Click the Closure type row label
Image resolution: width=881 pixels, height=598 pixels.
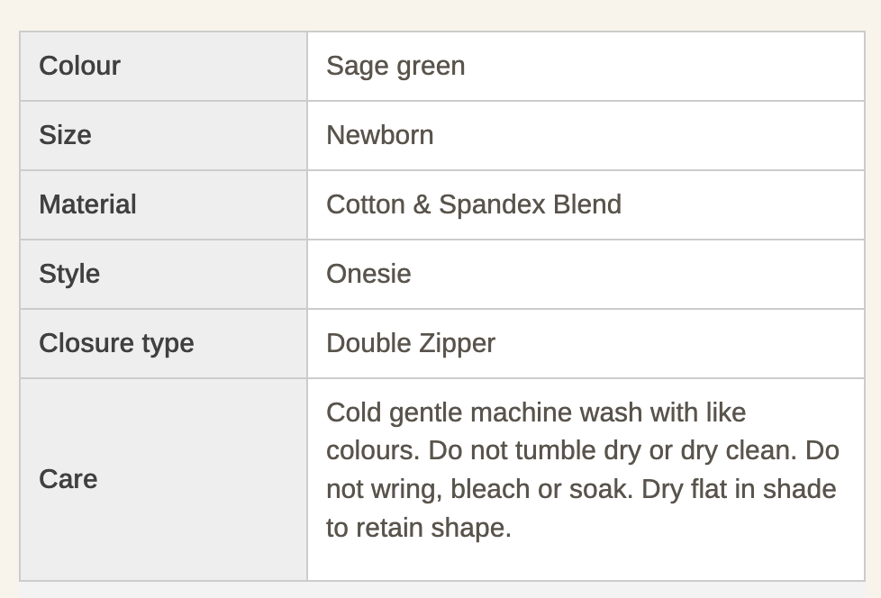point(116,343)
